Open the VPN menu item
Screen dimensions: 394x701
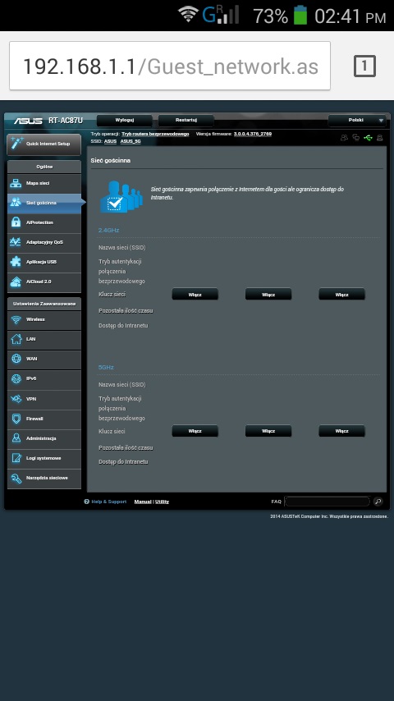[44, 399]
